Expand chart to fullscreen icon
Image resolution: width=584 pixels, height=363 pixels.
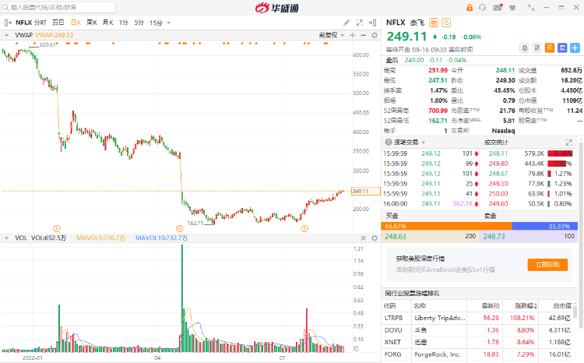pyautogui.click(x=360, y=23)
